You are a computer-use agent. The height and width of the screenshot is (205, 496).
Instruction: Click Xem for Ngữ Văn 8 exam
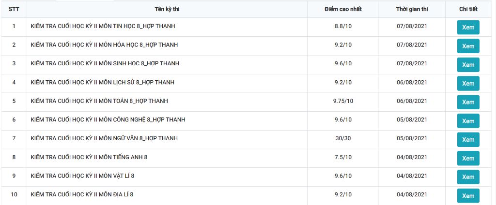[x=468, y=140]
